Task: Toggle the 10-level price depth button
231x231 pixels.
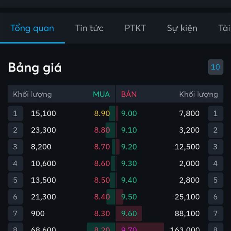Action: pyautogui.click(x=216, y=67)
